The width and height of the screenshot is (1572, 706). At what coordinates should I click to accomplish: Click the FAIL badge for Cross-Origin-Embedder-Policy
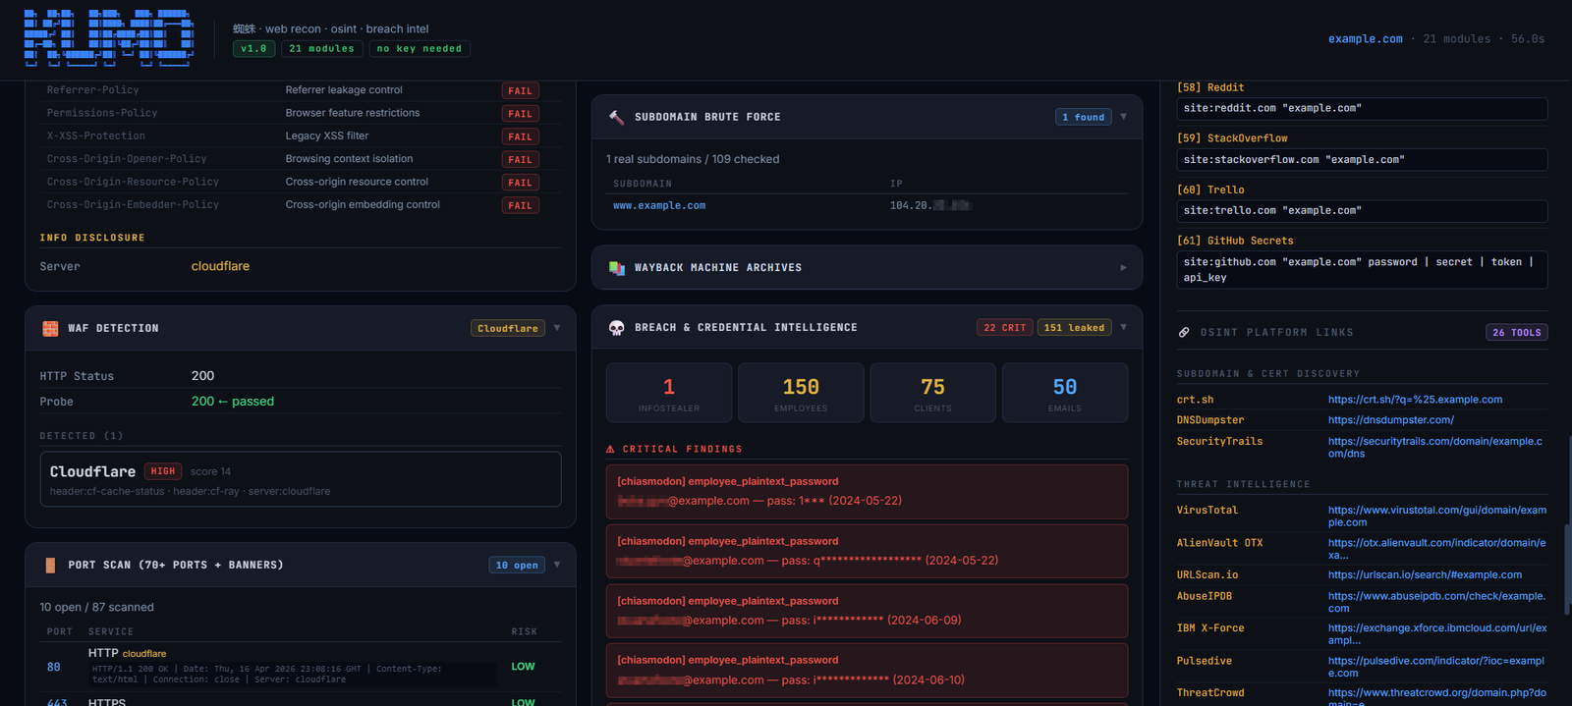click(520, 205)
